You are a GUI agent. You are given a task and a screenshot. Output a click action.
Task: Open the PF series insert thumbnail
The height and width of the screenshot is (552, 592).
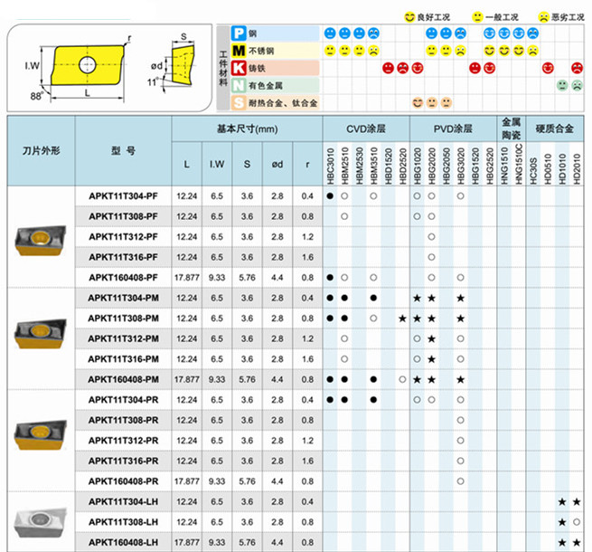coord(41,236)
